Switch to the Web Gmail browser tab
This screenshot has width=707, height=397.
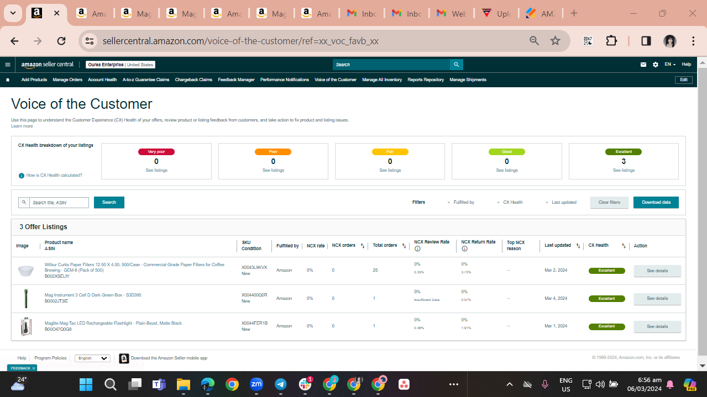(452, 13)
